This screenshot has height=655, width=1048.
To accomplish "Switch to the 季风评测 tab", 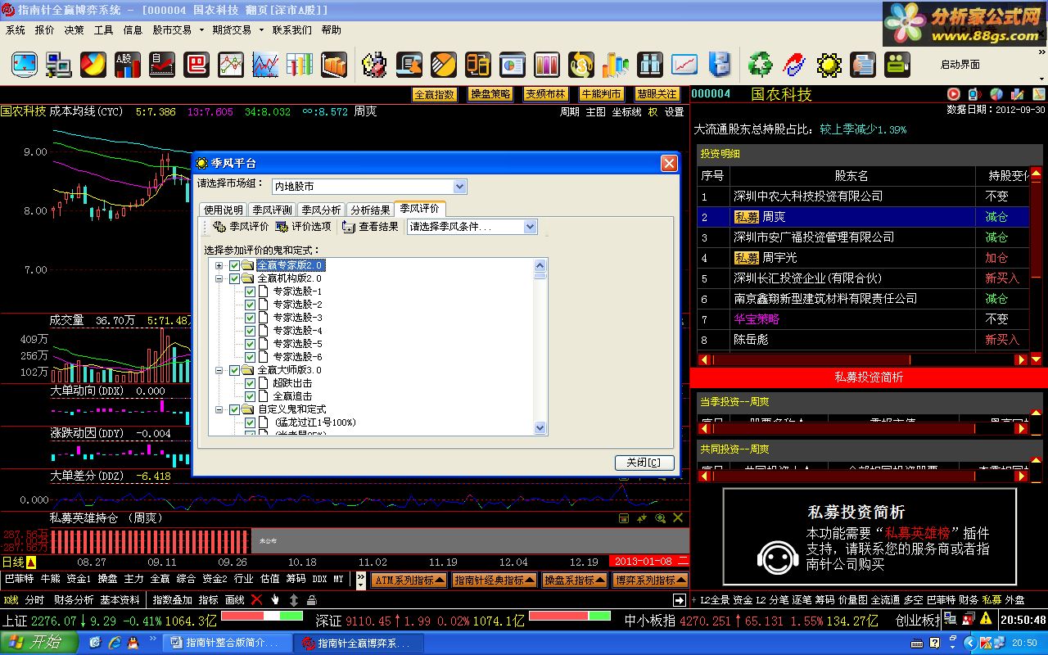I will click(272, 210).
